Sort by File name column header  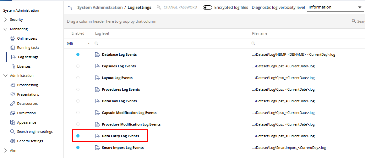coord(259,33)
